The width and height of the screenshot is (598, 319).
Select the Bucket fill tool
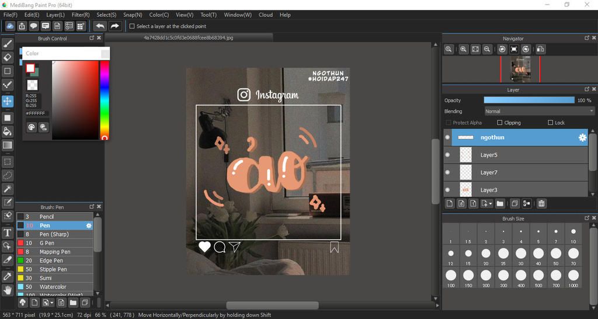7,131
